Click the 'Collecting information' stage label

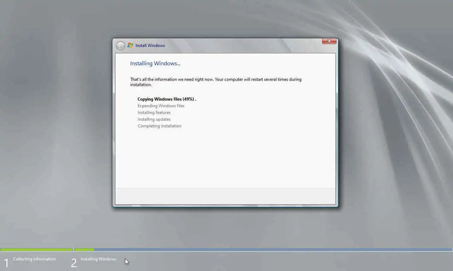[34, 259]
